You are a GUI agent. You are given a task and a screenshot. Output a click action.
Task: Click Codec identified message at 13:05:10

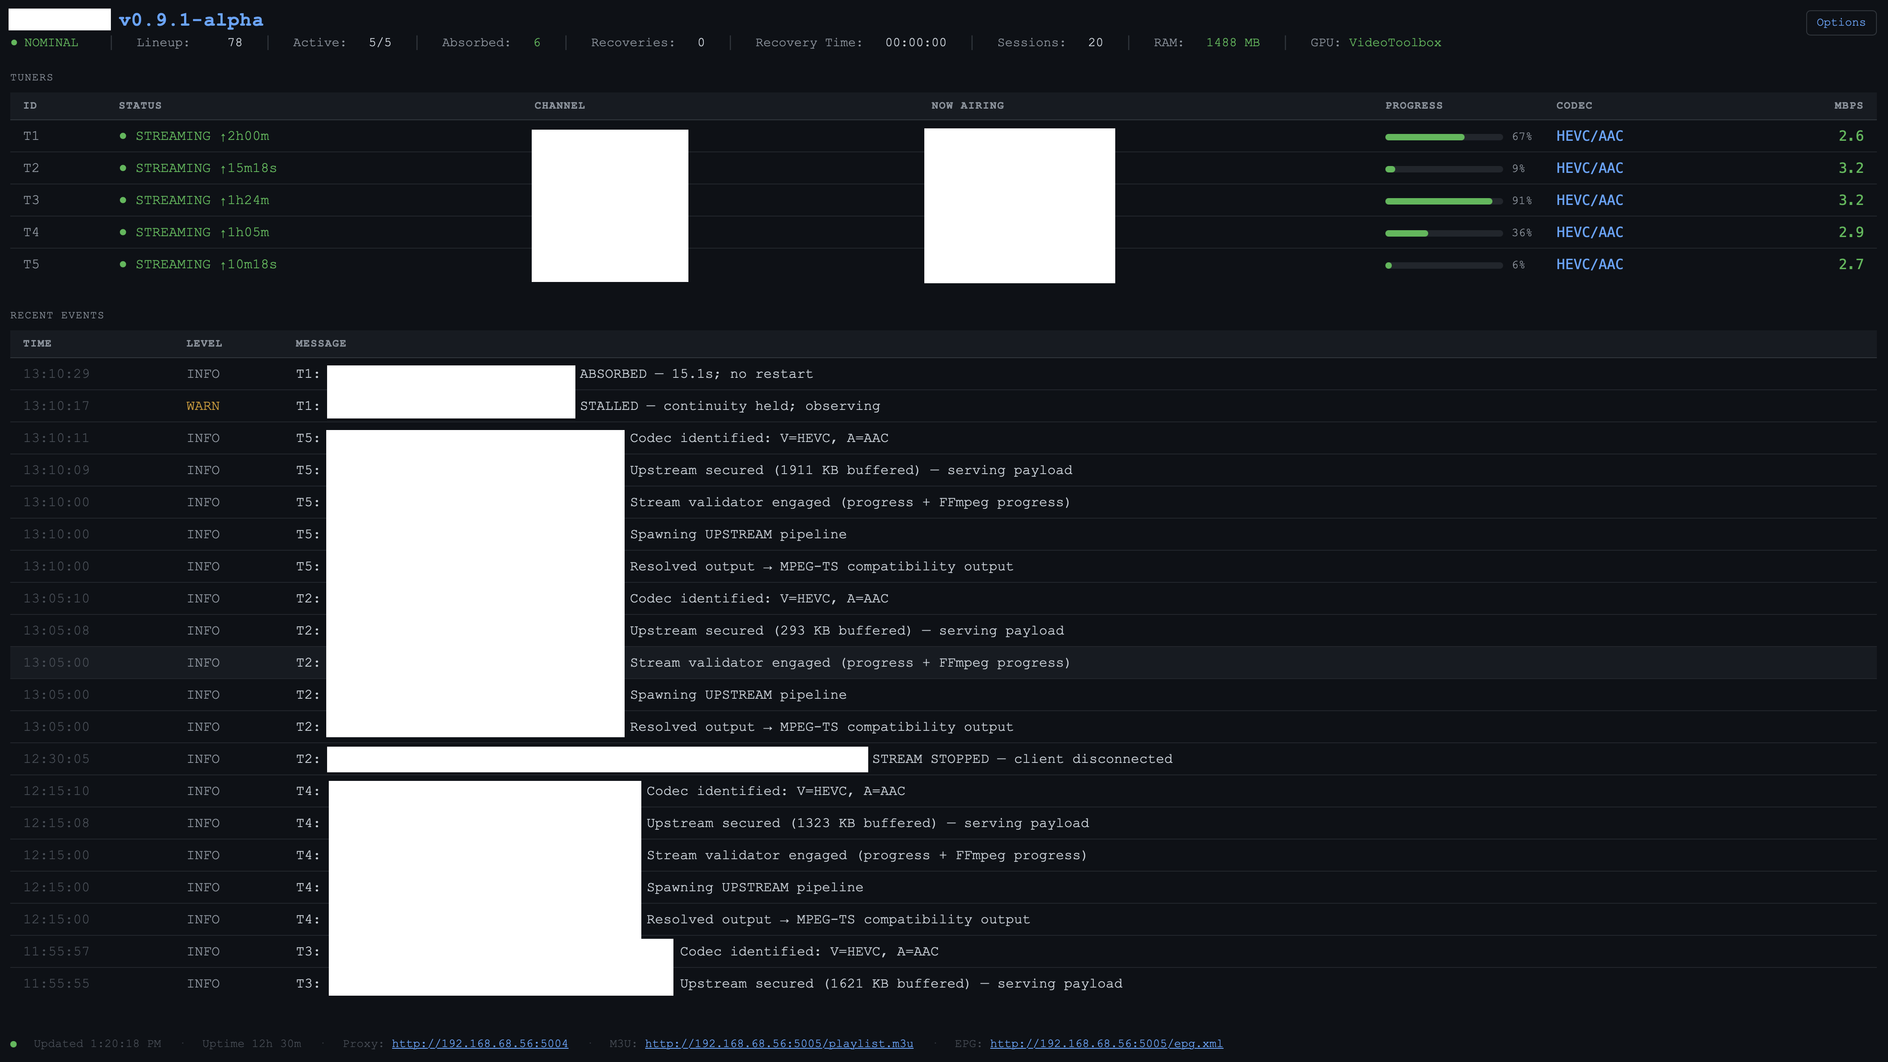tap(759, 598)
